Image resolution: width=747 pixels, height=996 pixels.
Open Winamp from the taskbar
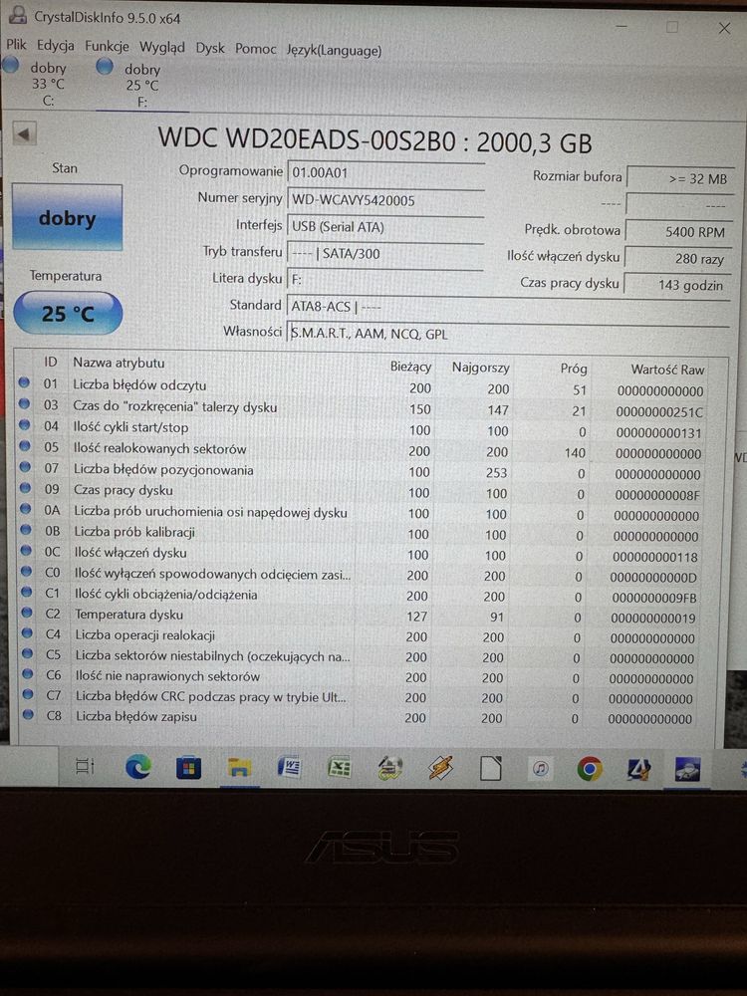tap(439, 769)
